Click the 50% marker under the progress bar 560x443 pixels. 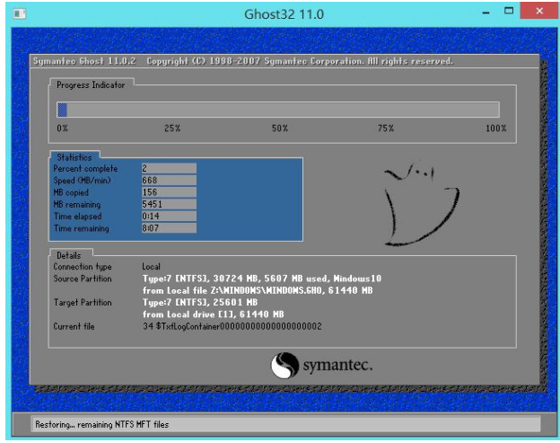tap(279, 129)
